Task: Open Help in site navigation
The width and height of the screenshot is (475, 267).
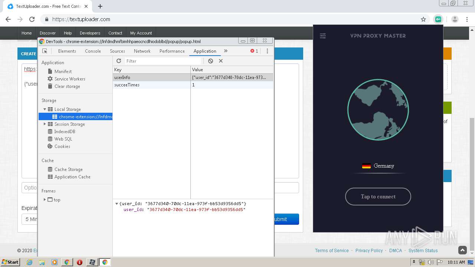Action: click(x=68, y=33)
